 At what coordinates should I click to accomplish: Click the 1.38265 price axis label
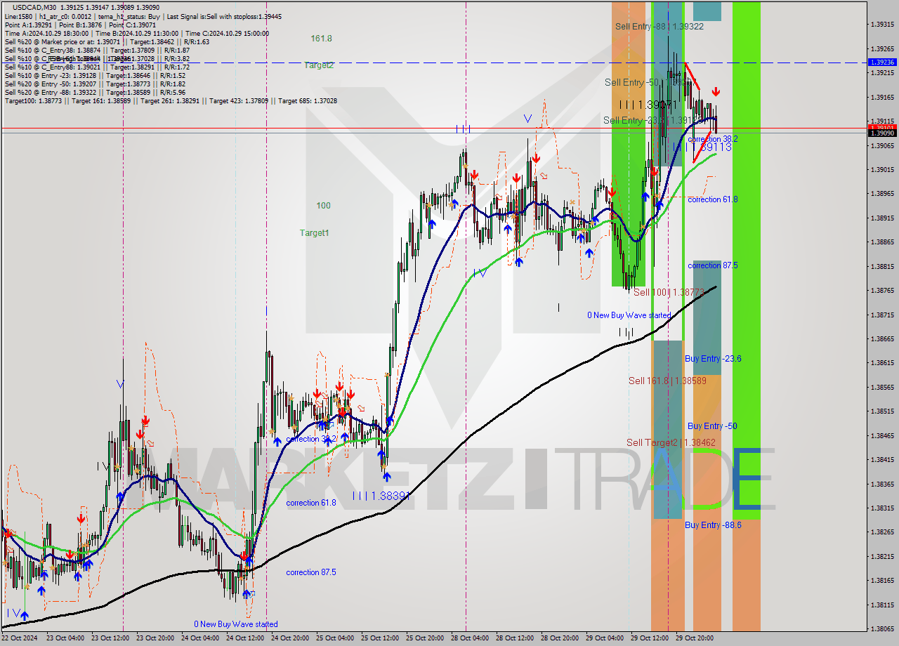(882, 532)
